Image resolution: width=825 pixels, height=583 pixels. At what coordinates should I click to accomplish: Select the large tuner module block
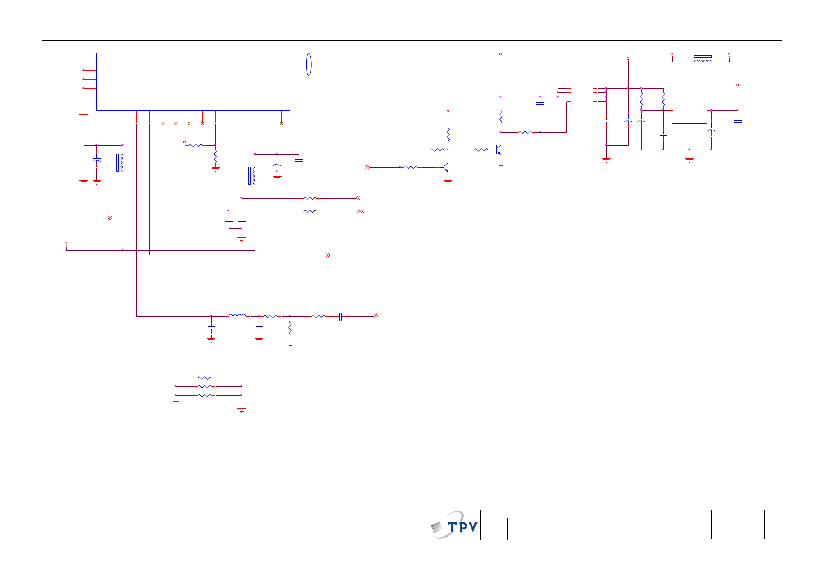(193, 82)
